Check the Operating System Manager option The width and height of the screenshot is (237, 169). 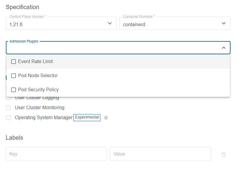point(8,117)
